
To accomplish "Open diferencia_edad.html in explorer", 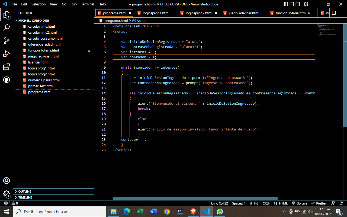I will point(54,44).
